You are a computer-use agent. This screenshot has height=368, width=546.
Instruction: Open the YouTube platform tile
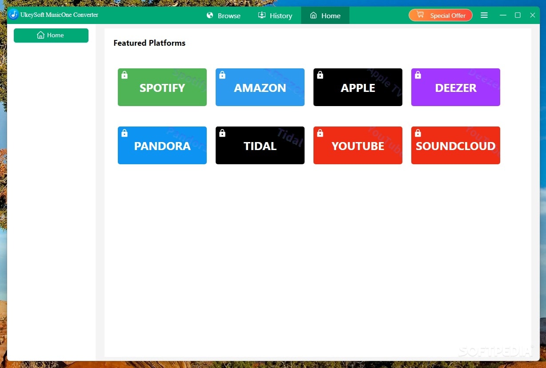(358, 146)
